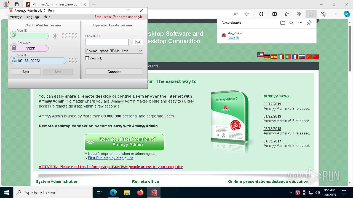Select the French flag language
Screen dimensions: 353x198
(295, 57)
